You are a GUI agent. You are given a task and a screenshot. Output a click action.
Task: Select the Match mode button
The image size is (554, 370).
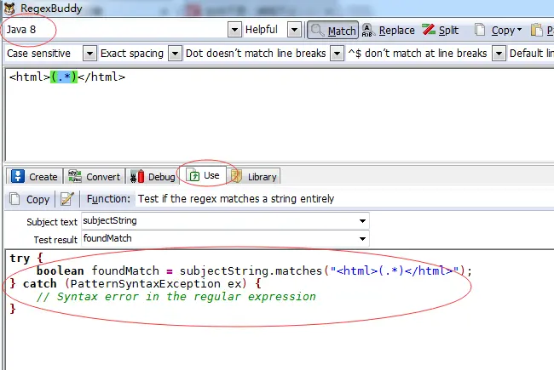point(332,31)
